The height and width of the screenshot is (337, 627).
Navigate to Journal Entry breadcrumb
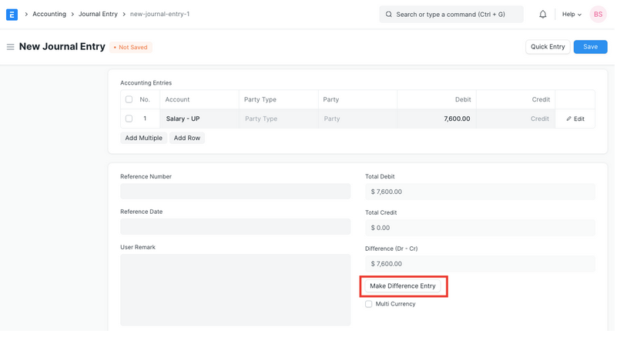98,15
